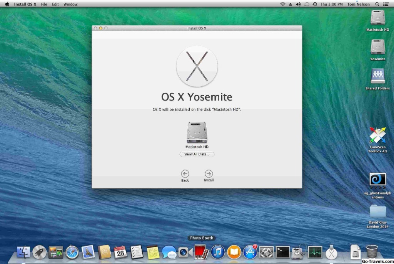Screen dimensions: 394x264
Task: Launch Photo Booth from the Dock
Action: [x=202, y=252]
